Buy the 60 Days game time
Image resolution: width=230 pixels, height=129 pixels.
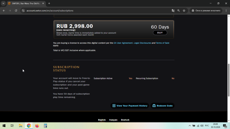pyautogui.click(x=160, y=33)
